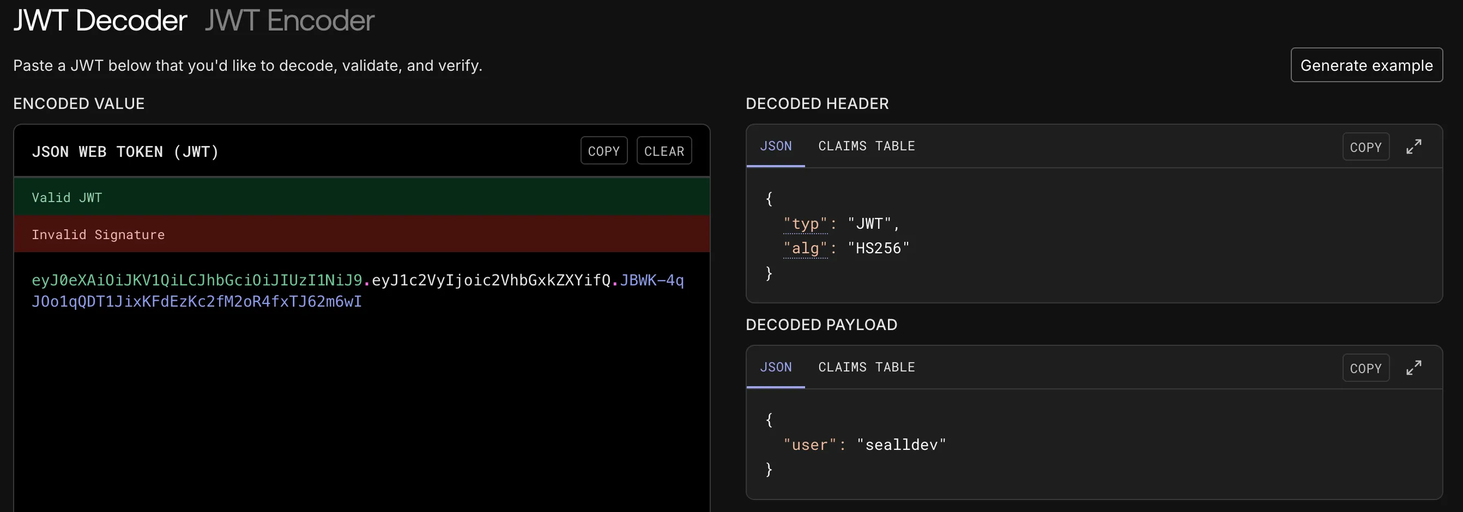Click the Decoded Header section title
Screen dimensions: 1463x512
(817, 103)
